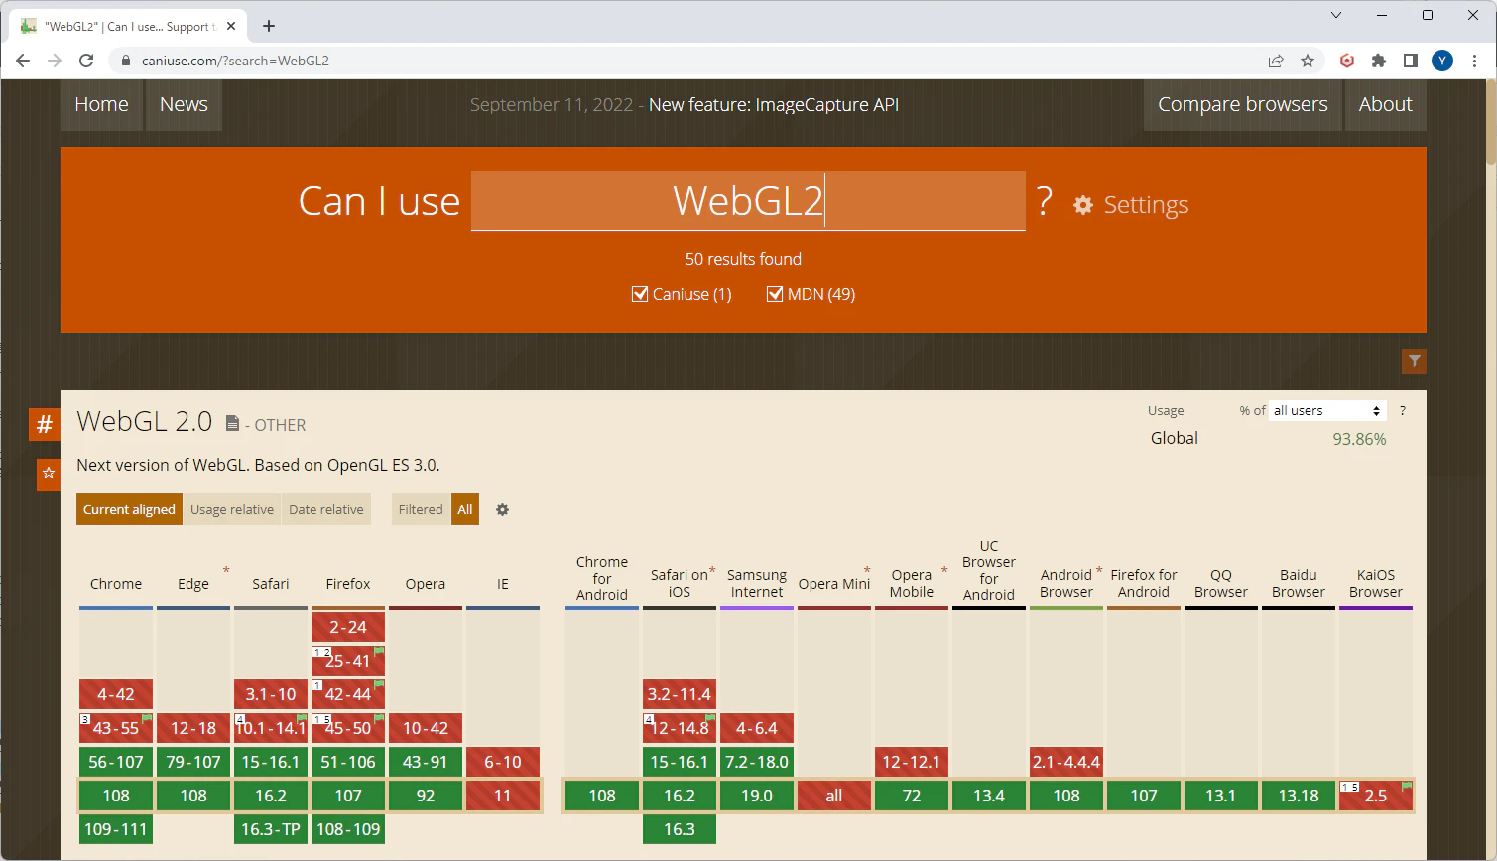Click the Firefox 51-106 support cell
Image resolution: width=1497 pixels, height=861 pixels.
click(348, 762)
